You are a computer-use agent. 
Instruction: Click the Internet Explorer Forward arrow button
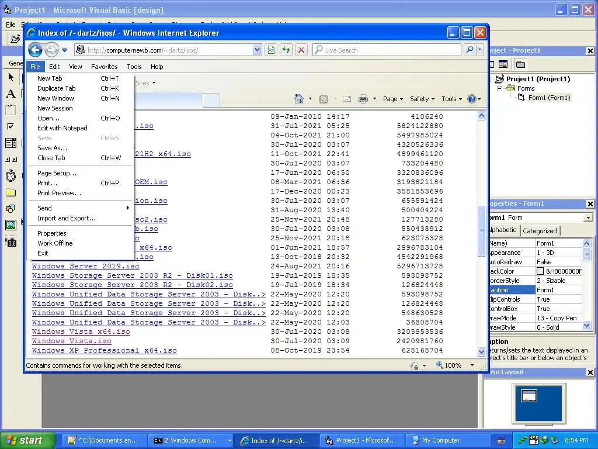click(51, 50)
